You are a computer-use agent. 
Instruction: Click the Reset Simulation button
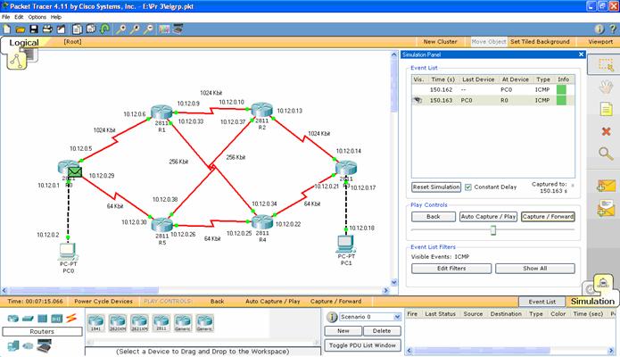pyautogui.click(x=435, y=187)
